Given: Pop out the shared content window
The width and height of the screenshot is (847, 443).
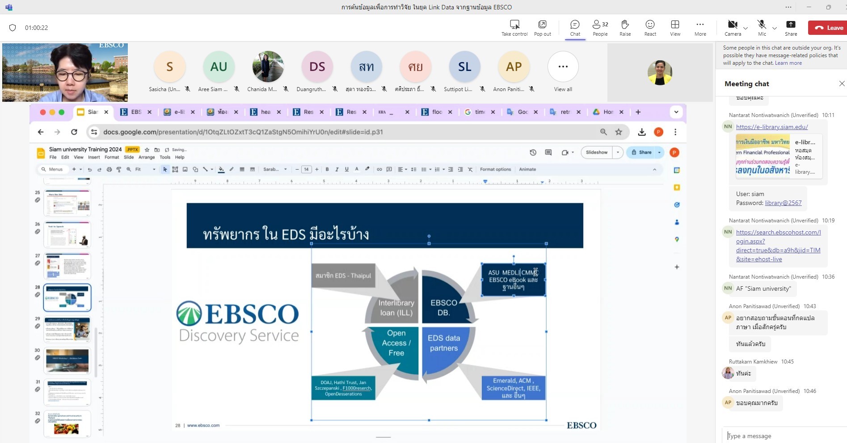Looking at the screenshot, I should coord(542,28).
